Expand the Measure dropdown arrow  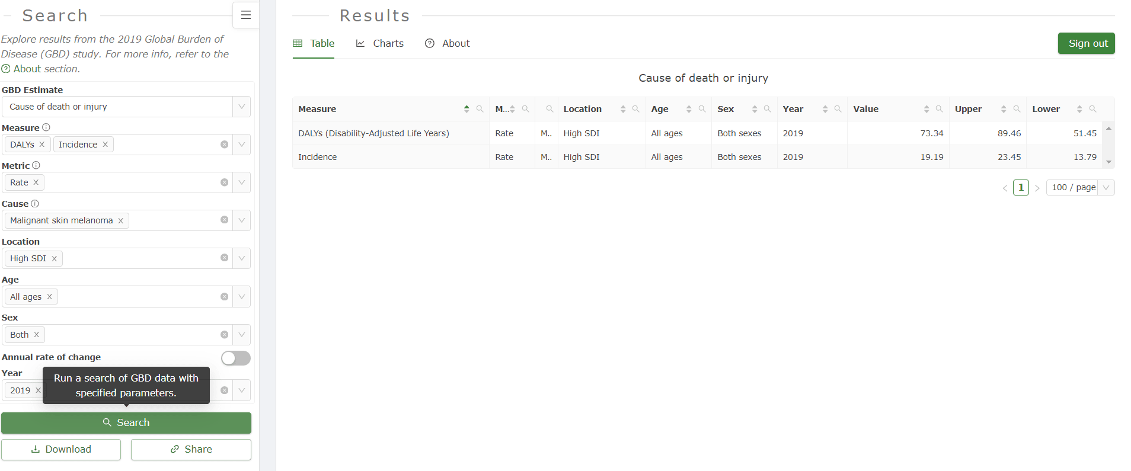coord(241,145)
